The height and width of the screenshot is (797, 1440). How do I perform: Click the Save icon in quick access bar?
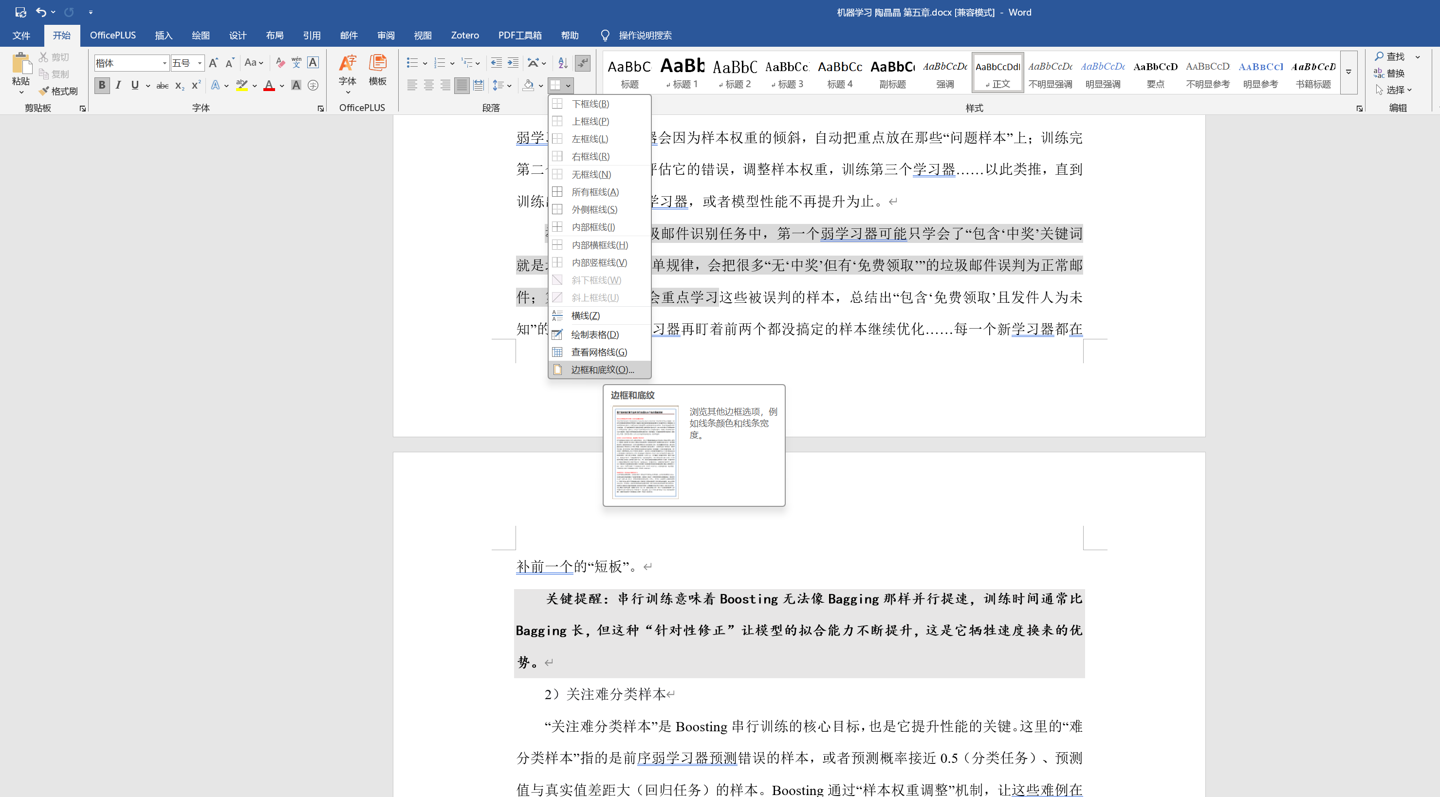pos(20,12)
